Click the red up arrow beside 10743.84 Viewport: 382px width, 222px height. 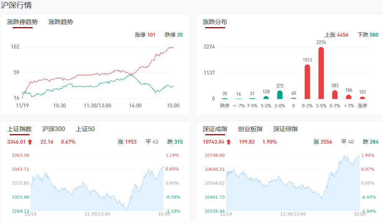click(x=229, y=142)
